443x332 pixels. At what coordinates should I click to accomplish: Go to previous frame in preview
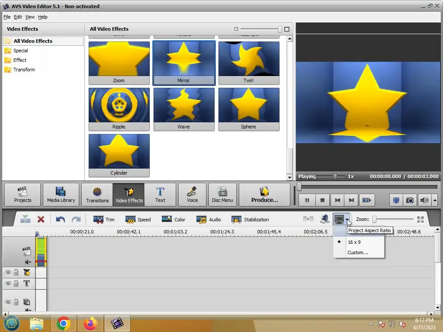pyautogui.click(x=337, y=200)
